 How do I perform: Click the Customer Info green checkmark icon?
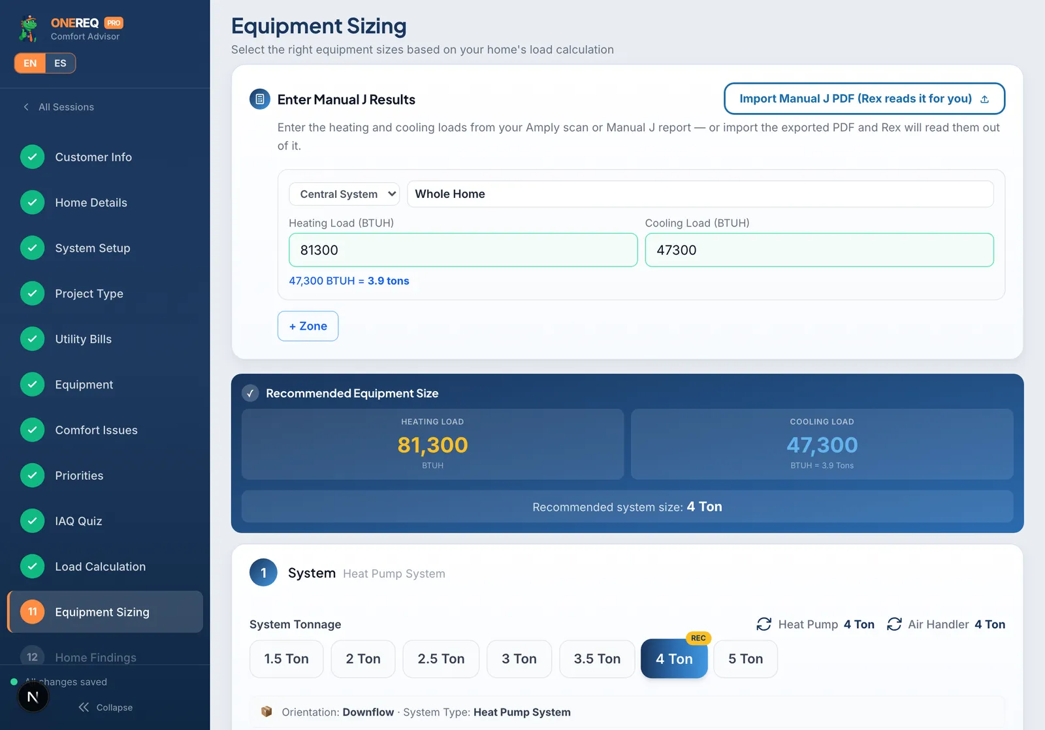33,157
